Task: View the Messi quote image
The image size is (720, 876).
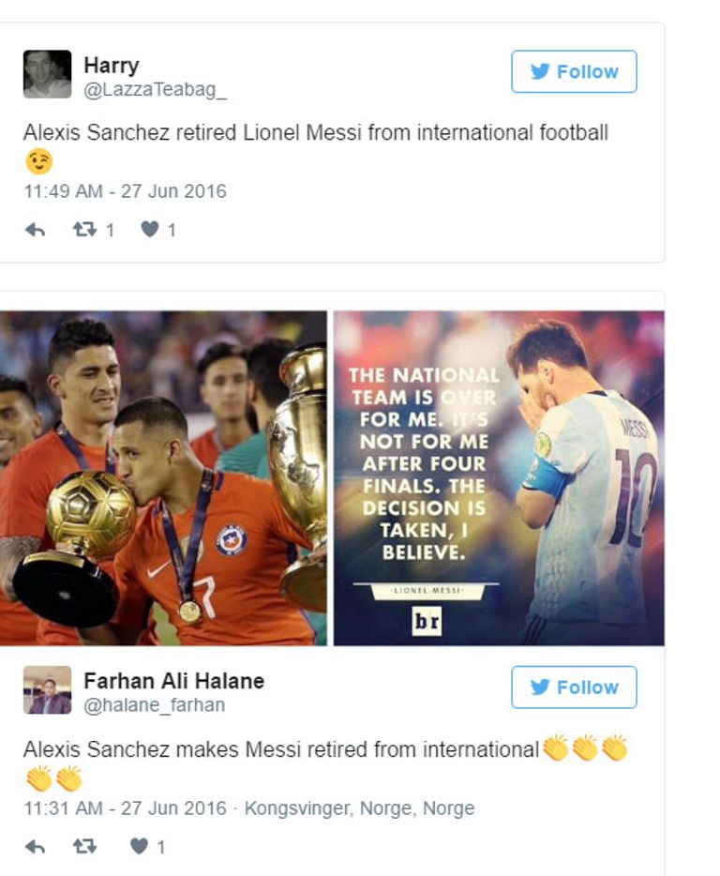Action: click(499, 478)
